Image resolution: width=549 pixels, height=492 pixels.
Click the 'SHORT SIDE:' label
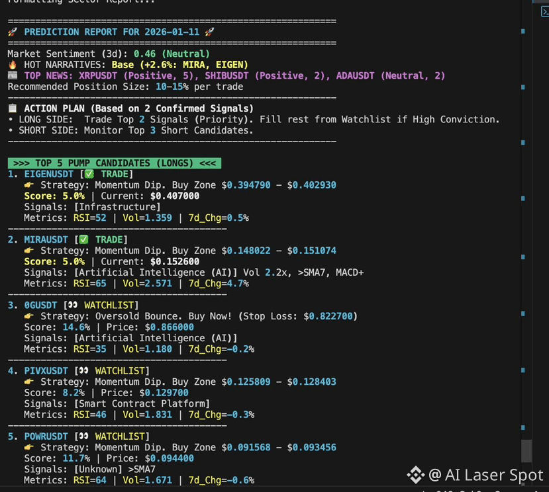tap(48, 130)
